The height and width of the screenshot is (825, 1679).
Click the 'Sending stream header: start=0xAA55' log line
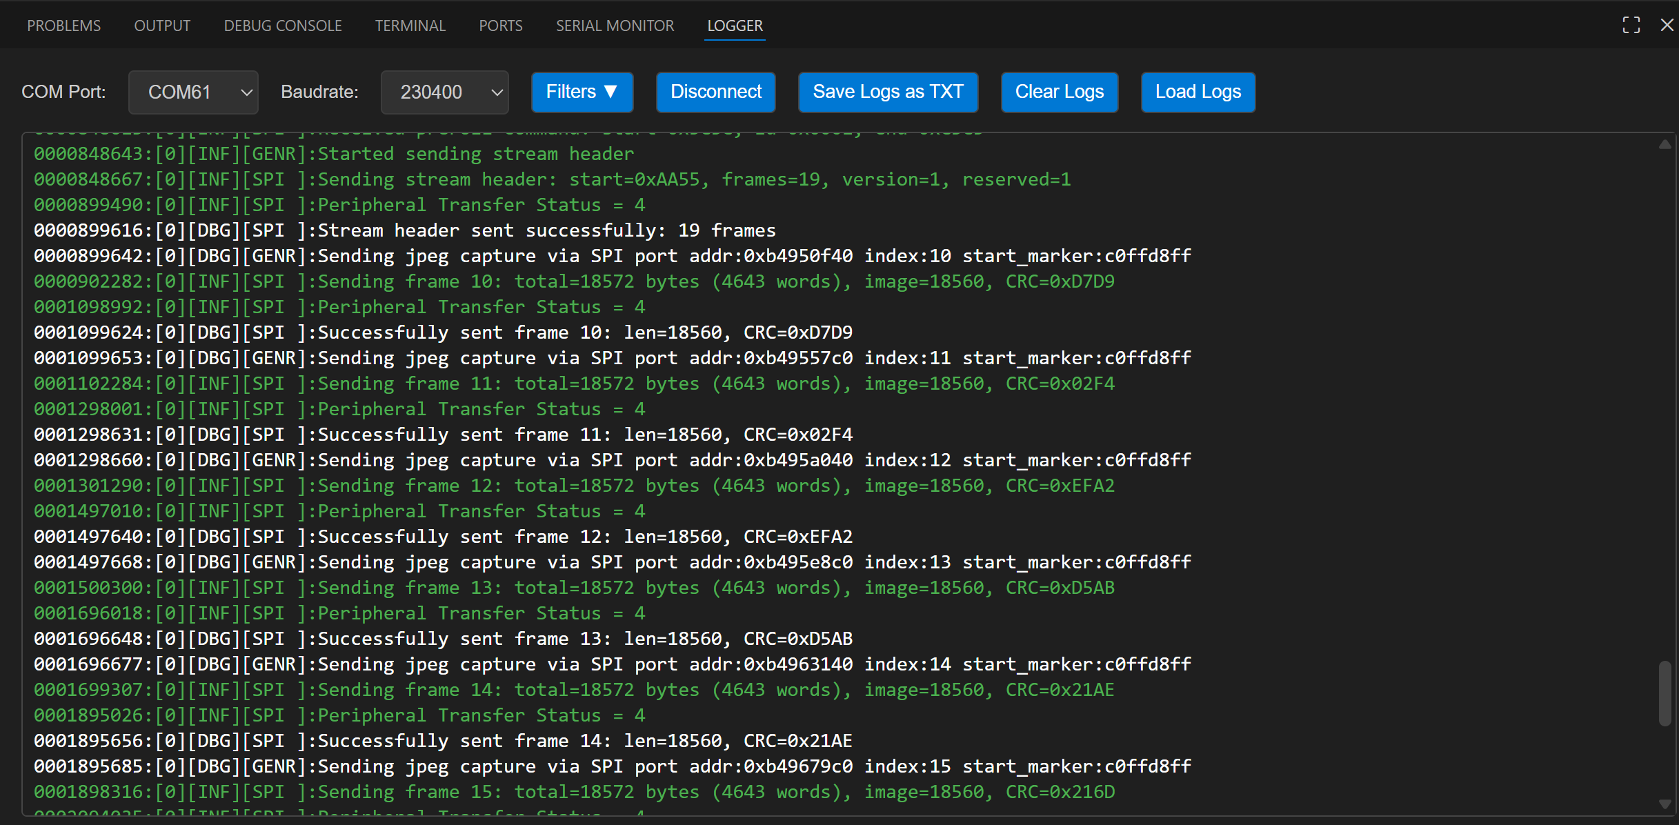click(x=553, y=179)
